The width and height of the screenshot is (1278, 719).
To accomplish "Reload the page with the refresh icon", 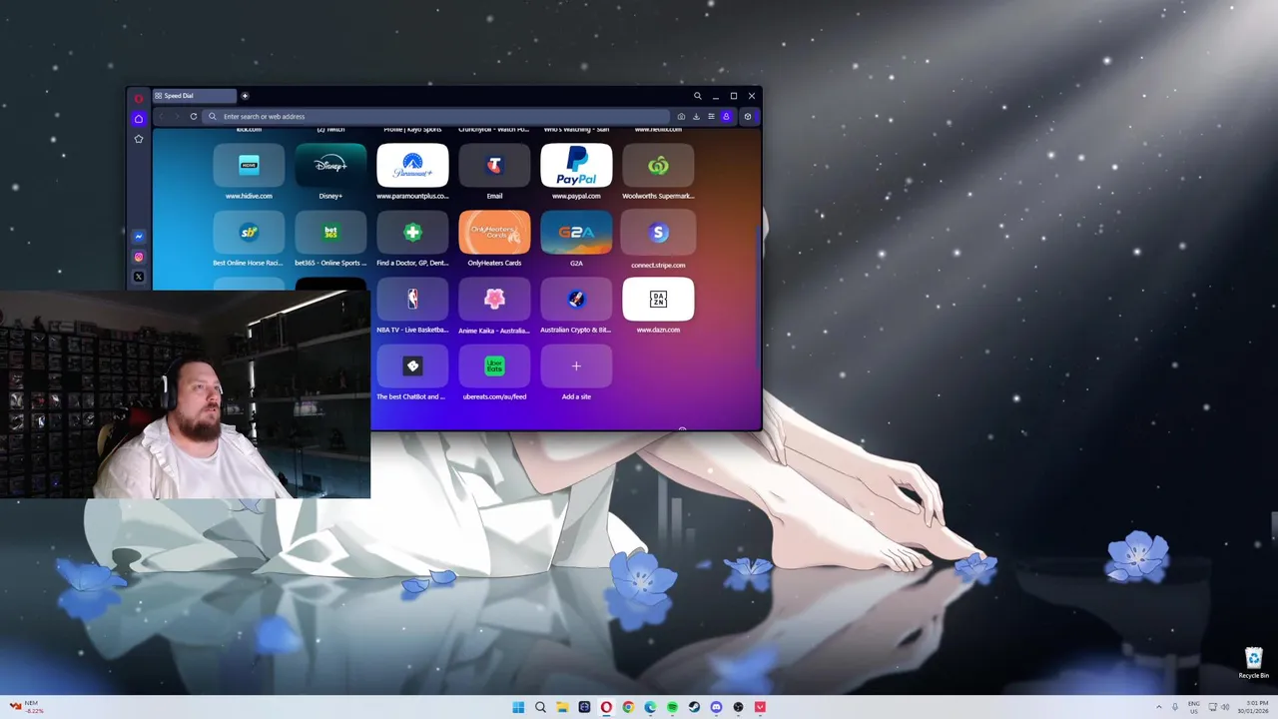I will tap(194, 116).
